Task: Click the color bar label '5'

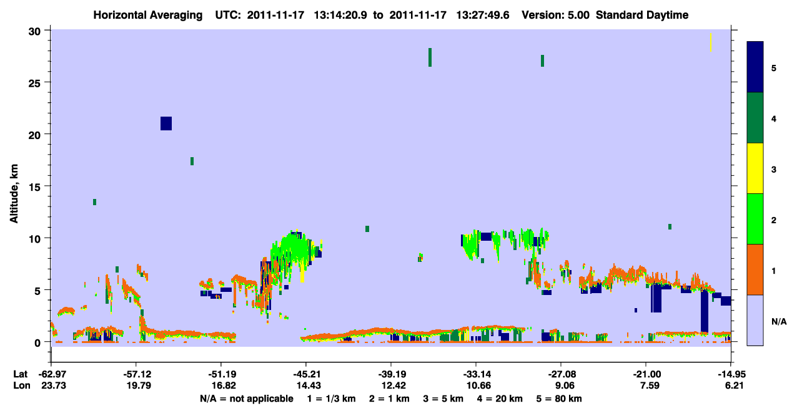Action: [x=774, y=67]
